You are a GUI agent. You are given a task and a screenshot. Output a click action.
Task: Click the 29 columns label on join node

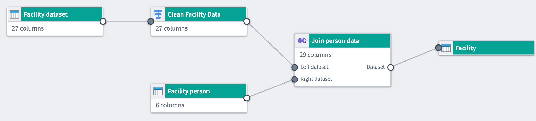point(315,55)
